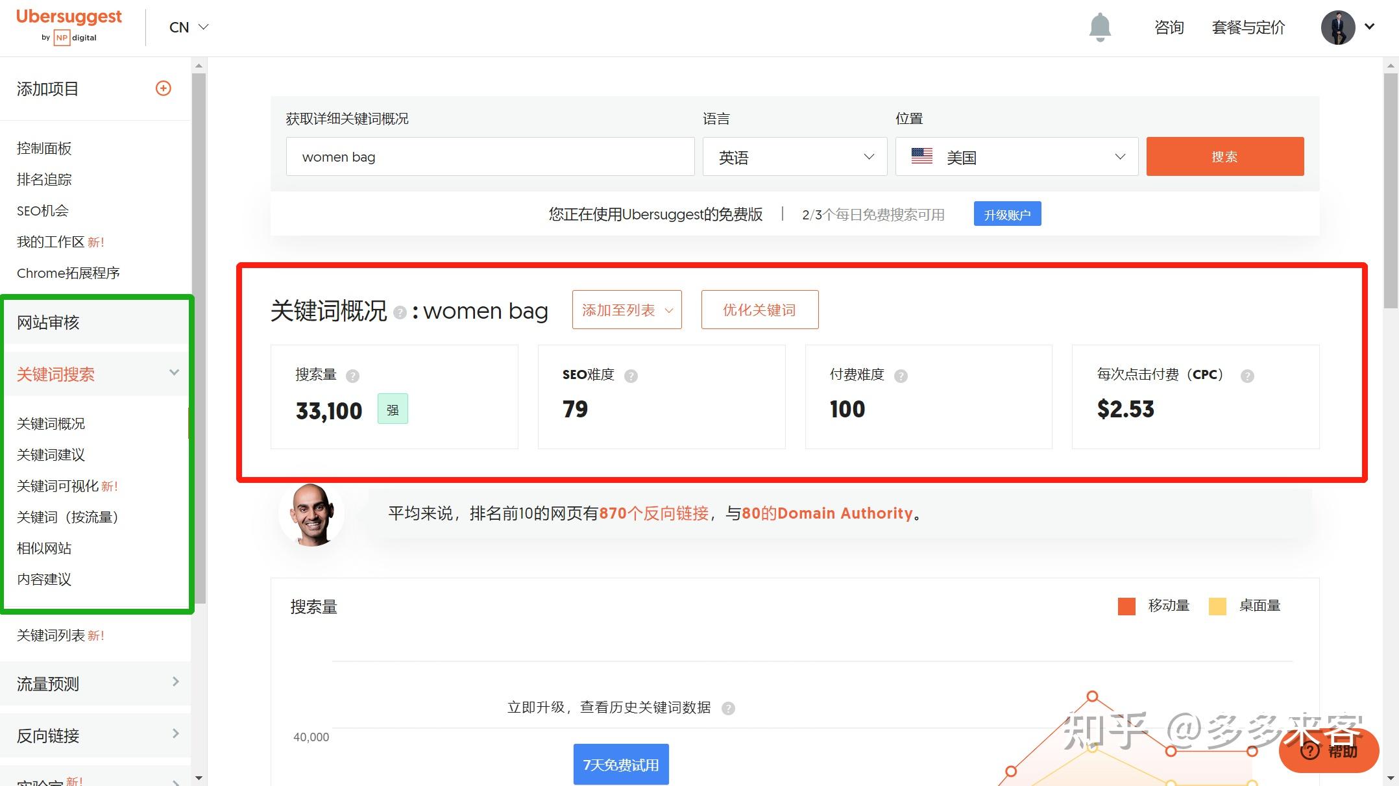The width and height of the screenshot is (1399, 786).
Task: Click the help icon next to 付费难度
Action: (x=901, y=376)
